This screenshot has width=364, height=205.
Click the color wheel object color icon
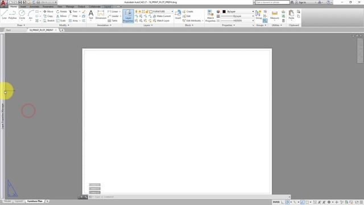coord(218,11)
